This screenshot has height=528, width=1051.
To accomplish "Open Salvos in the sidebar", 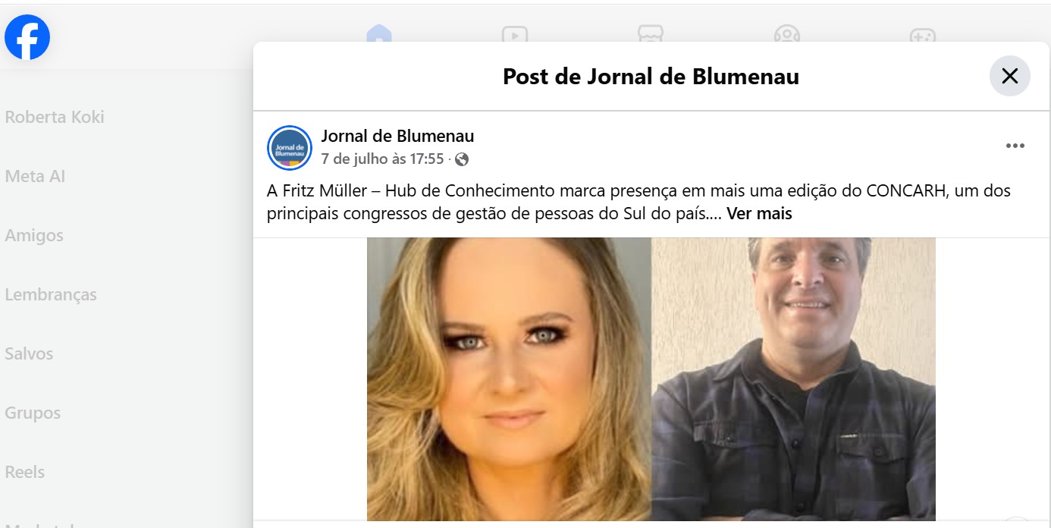I will pyautogui.click(x=29, y=354).
